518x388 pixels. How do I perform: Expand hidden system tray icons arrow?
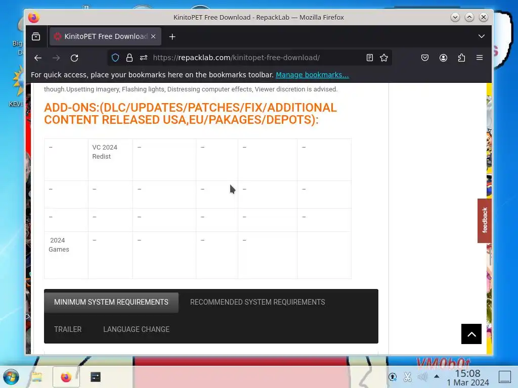(437, 376)
